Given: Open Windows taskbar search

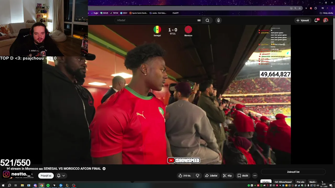Looking at the screenshot, I should coord(9,185).
